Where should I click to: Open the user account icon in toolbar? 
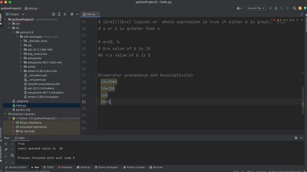(239, 9)
